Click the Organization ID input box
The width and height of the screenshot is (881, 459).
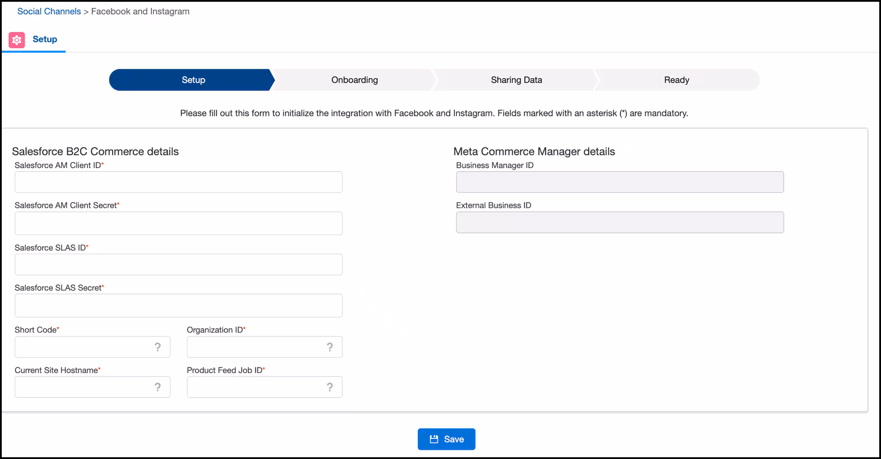[x=265, y=347]
